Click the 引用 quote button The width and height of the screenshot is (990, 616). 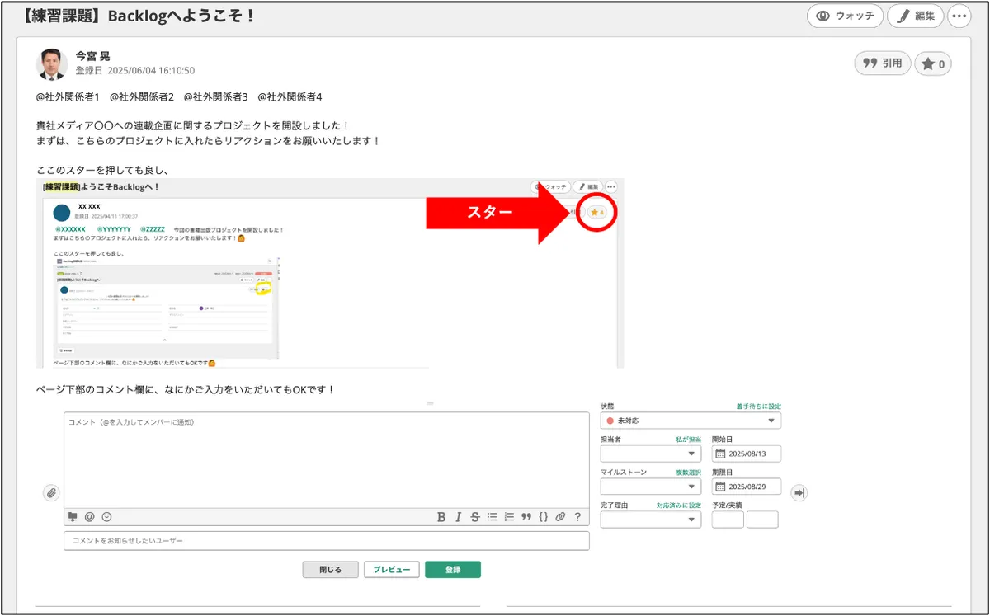(x=883, y=63)
